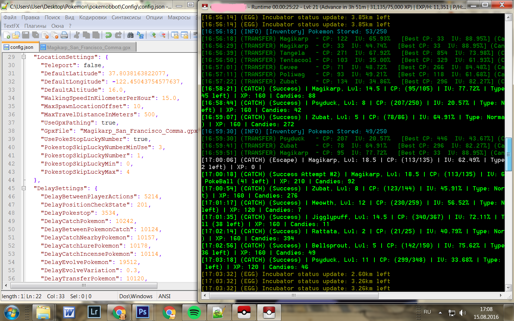Open the TextFX menu
Viewport: 514px width, 321px height.
coord(11,26)
